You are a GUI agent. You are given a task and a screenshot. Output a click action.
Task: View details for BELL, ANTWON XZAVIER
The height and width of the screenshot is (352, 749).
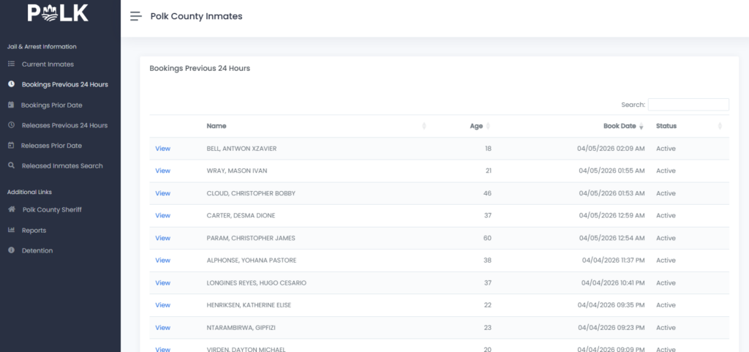[162, 149]
